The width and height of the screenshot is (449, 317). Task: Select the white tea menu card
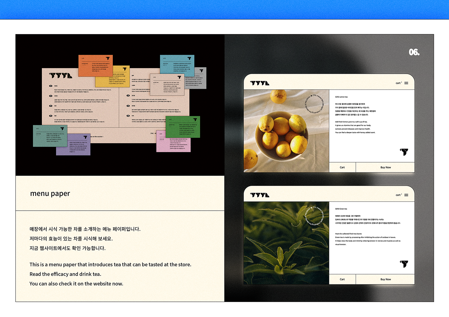coord(167,85)
